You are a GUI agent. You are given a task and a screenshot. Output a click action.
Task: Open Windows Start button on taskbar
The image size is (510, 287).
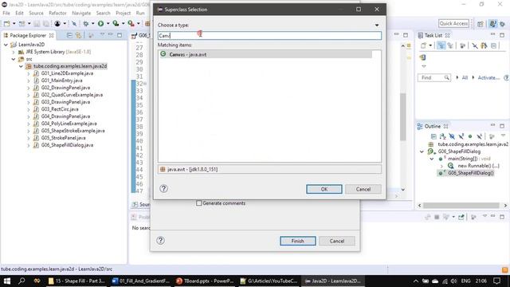point(7,281)
